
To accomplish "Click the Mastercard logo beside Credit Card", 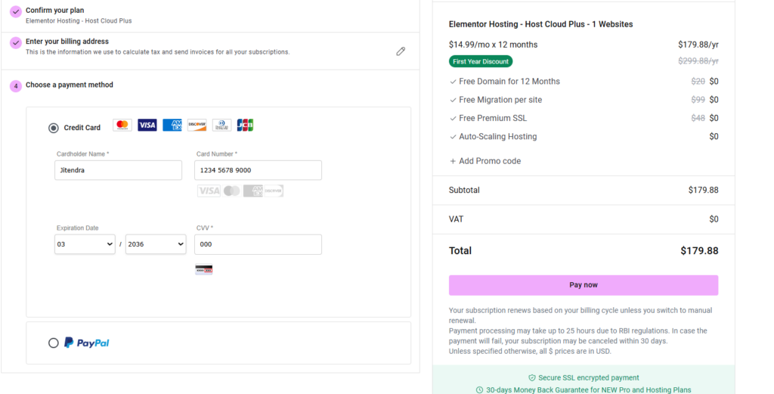I will tap(122, 125).
